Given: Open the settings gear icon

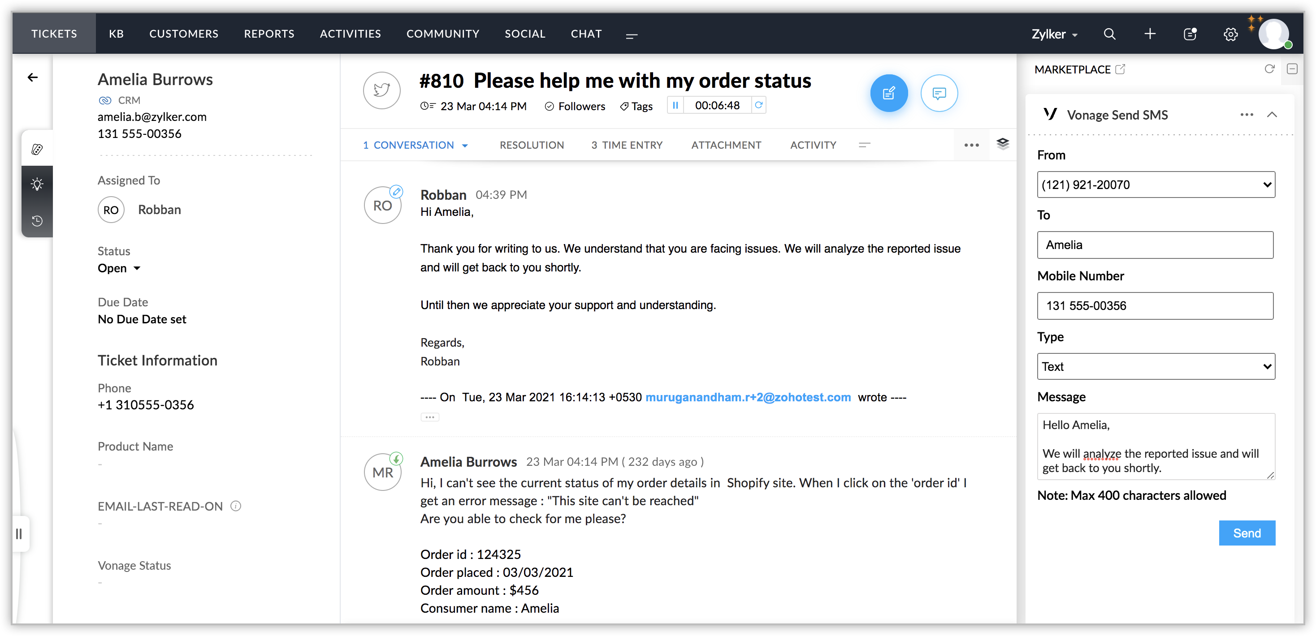Looking at the screenshot, I should click(x=1230, y=34).
